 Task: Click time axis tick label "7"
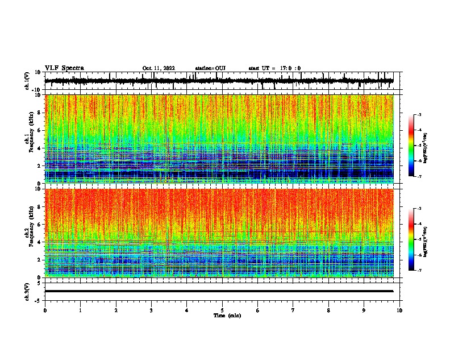pos(293,310)
